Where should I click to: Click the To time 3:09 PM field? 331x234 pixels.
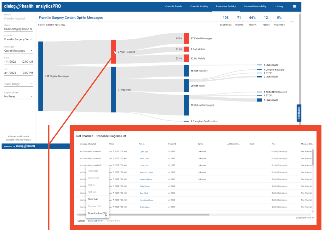(x=28, y=73)
